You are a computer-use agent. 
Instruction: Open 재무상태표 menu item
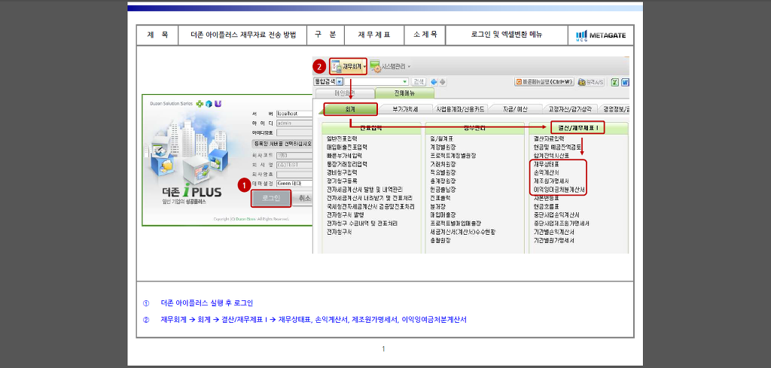coord(547,164)
